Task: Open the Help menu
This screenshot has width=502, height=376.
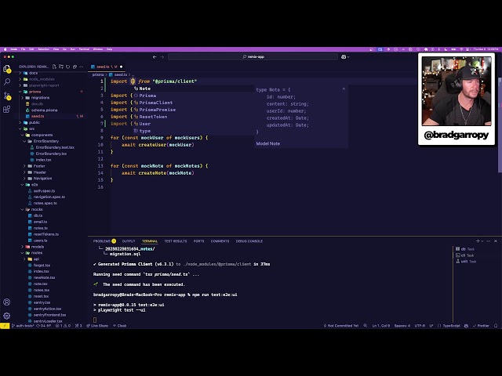Action: pos(109,49)
